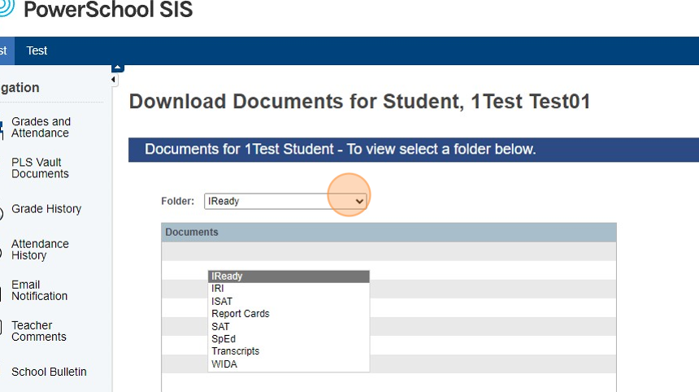The image size is (699, 392).
Task: Choose SAT from the folder list
Action: (x=289, y=326)
